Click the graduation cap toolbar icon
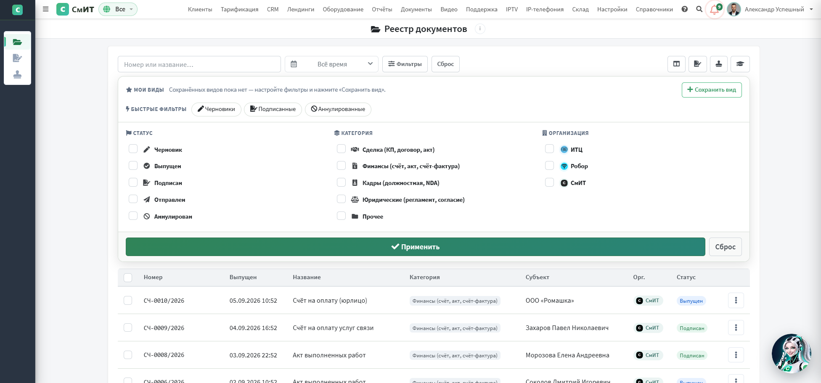The width and height of the screenshot is (821, 383). point(740,64)
